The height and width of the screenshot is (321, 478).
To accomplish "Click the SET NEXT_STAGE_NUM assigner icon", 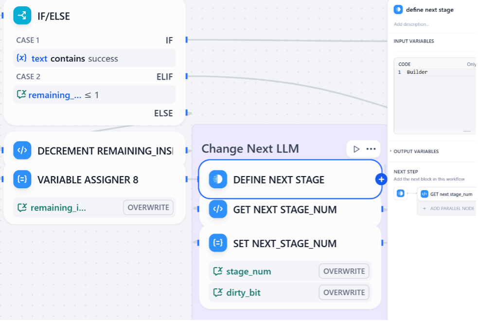I will coord(218,243).
